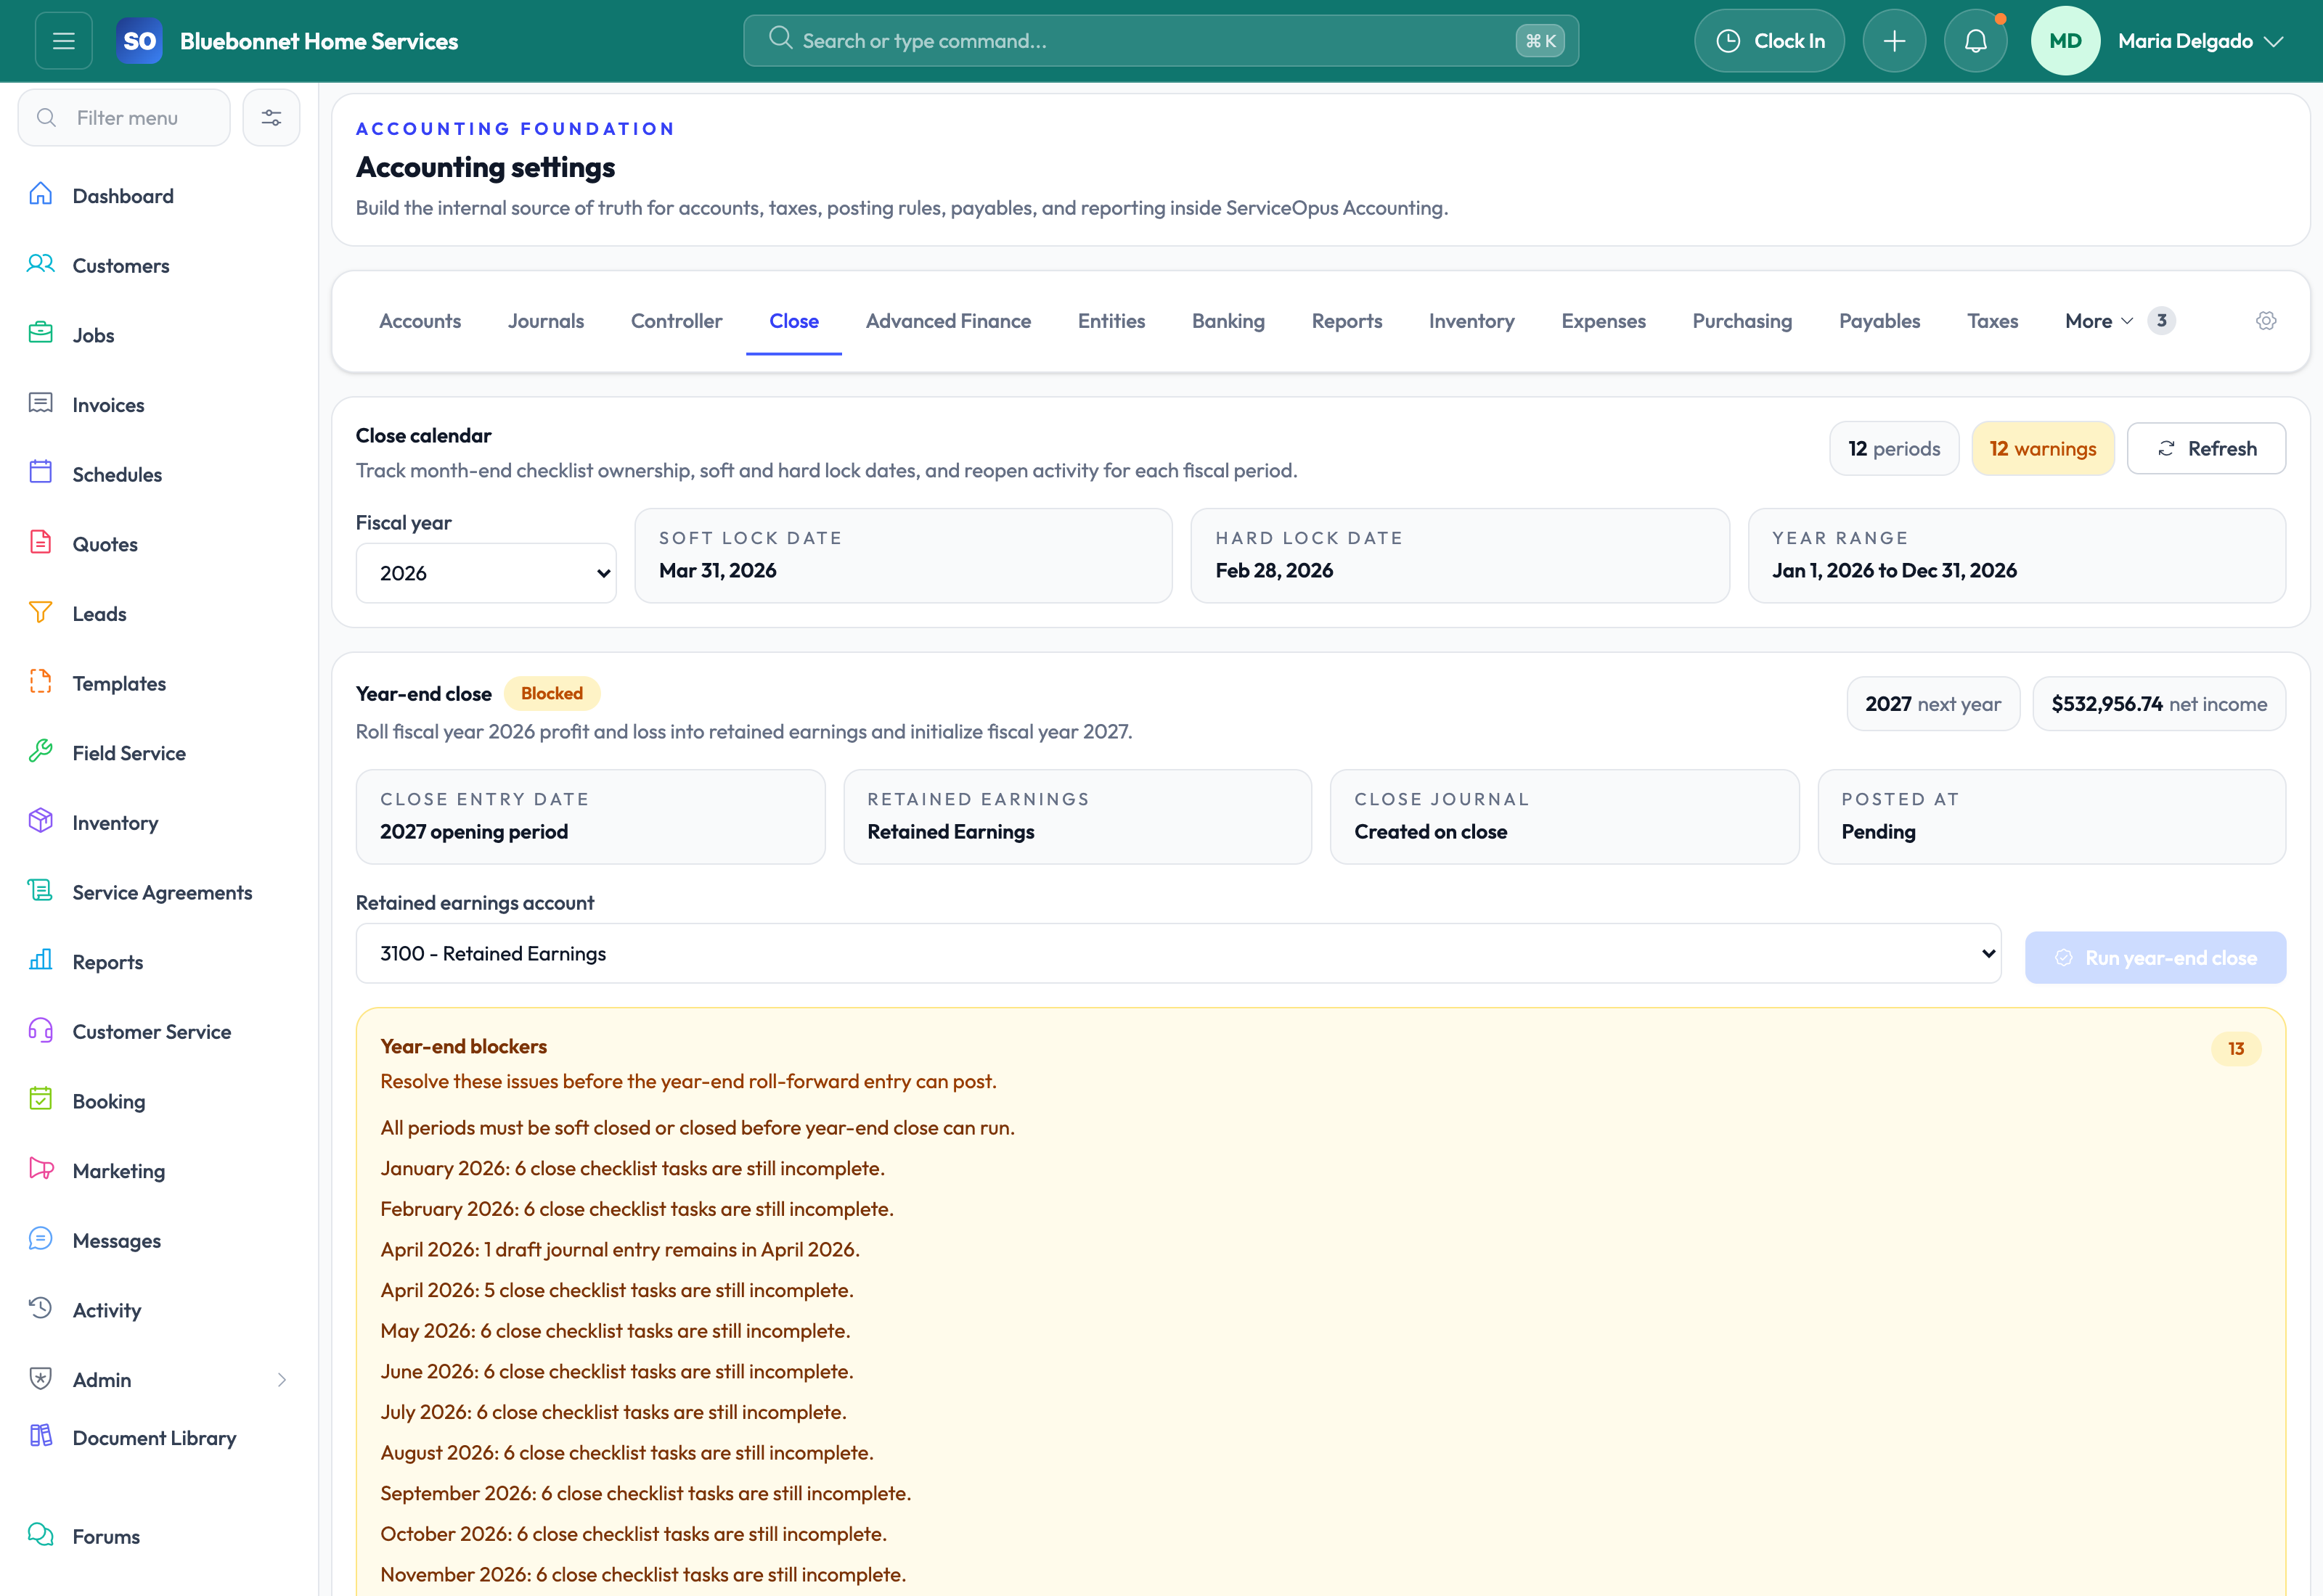Open the notifications bell
The width and height of the screenshot is (2323, 1596).
(1975, 41)
